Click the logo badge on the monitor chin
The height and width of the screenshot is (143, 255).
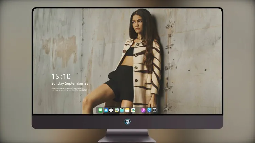(128, 122)
